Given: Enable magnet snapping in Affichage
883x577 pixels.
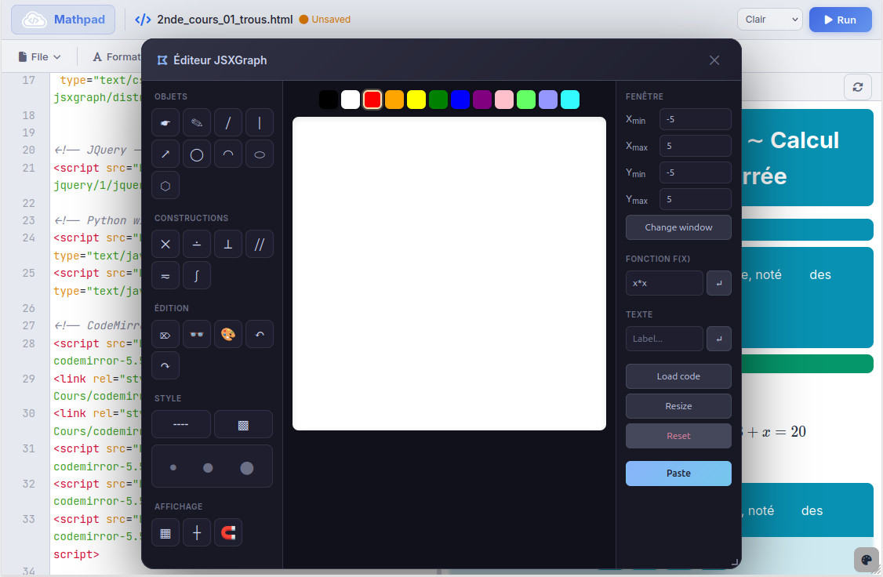Looking at the screenshot, I should coord(227,532).
